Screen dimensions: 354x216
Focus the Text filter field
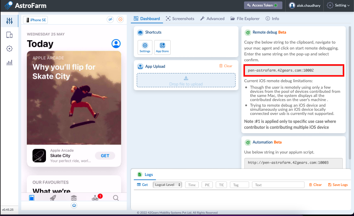[x=278, y=185]
